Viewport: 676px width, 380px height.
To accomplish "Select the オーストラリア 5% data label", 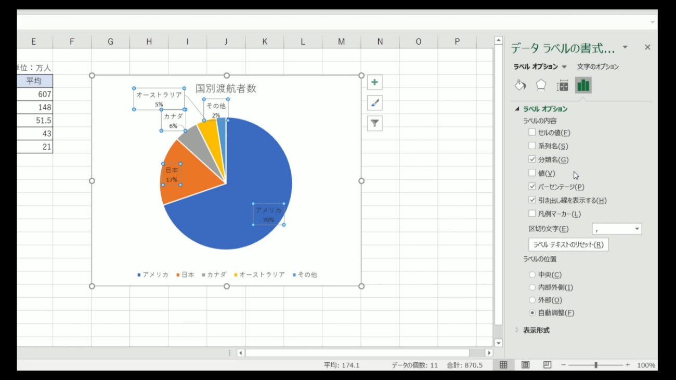I will click(x=159, y=99).
